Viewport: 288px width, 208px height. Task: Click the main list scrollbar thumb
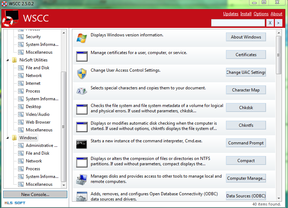pos(279,55)
